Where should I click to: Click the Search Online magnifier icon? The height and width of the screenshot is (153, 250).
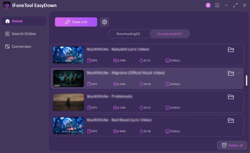coord(8,34)
